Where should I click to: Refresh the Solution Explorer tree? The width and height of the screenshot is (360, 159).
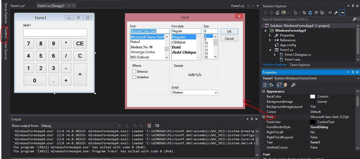[310, 13]
